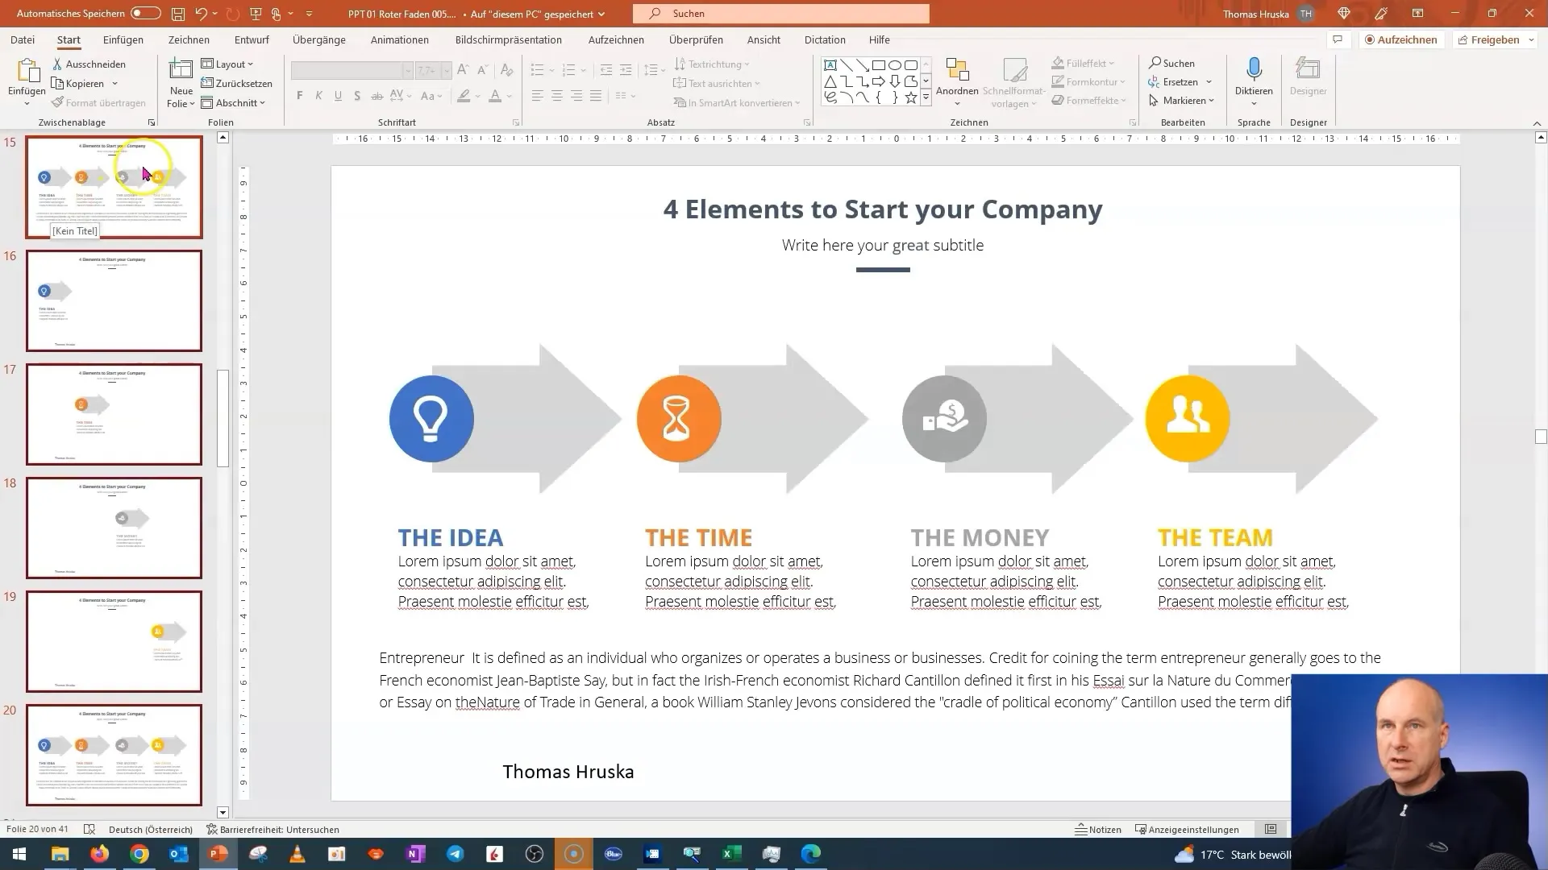
Task: Select the Ansicht view menu tab
Action: [762, 39]
